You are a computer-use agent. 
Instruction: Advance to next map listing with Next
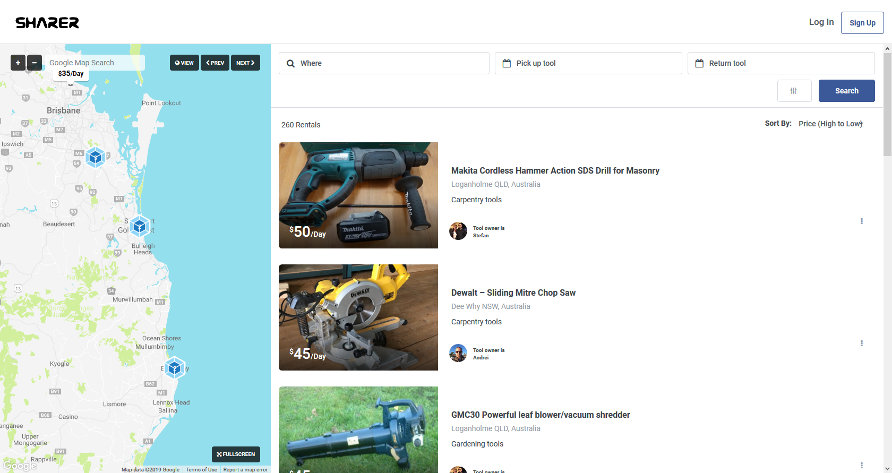245,63
